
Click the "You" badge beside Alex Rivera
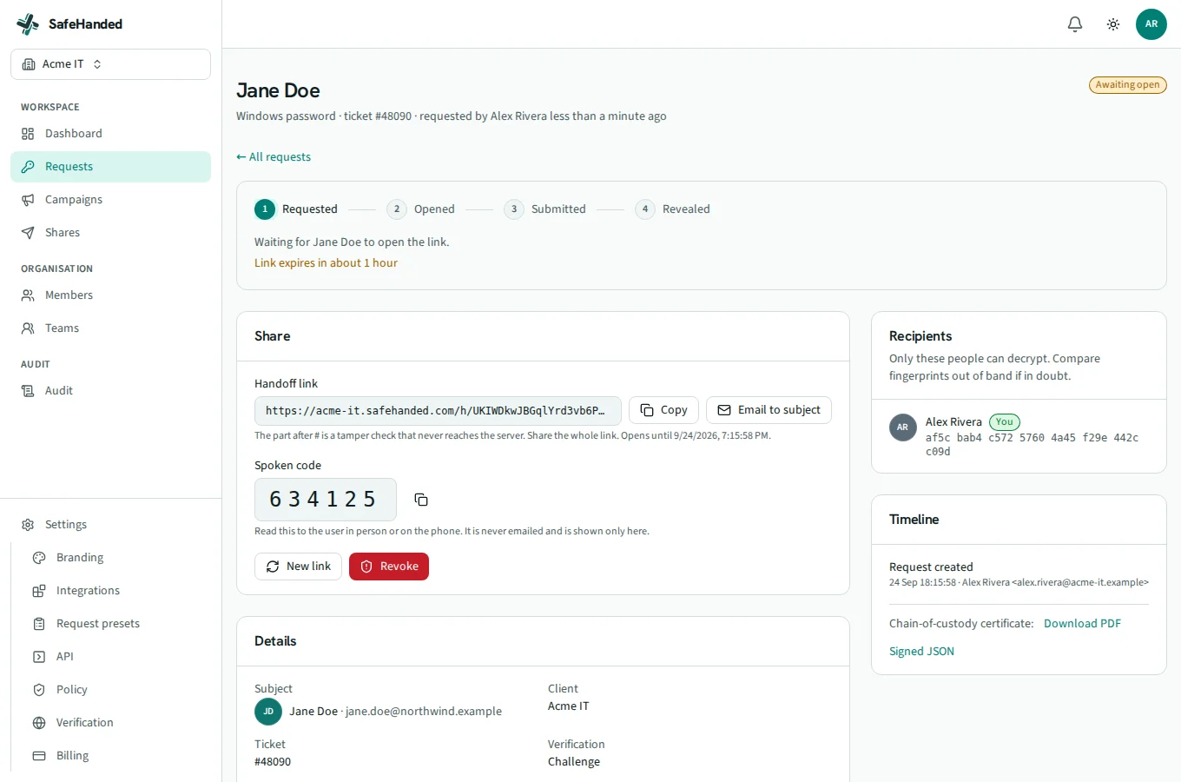(1005, 422)
